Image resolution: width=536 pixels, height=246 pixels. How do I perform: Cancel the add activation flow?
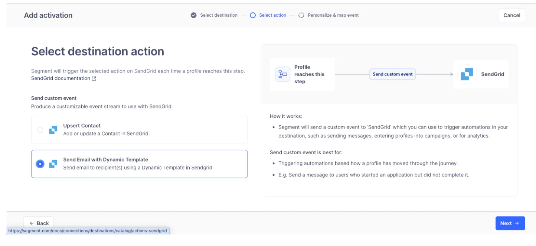point(512,15)
